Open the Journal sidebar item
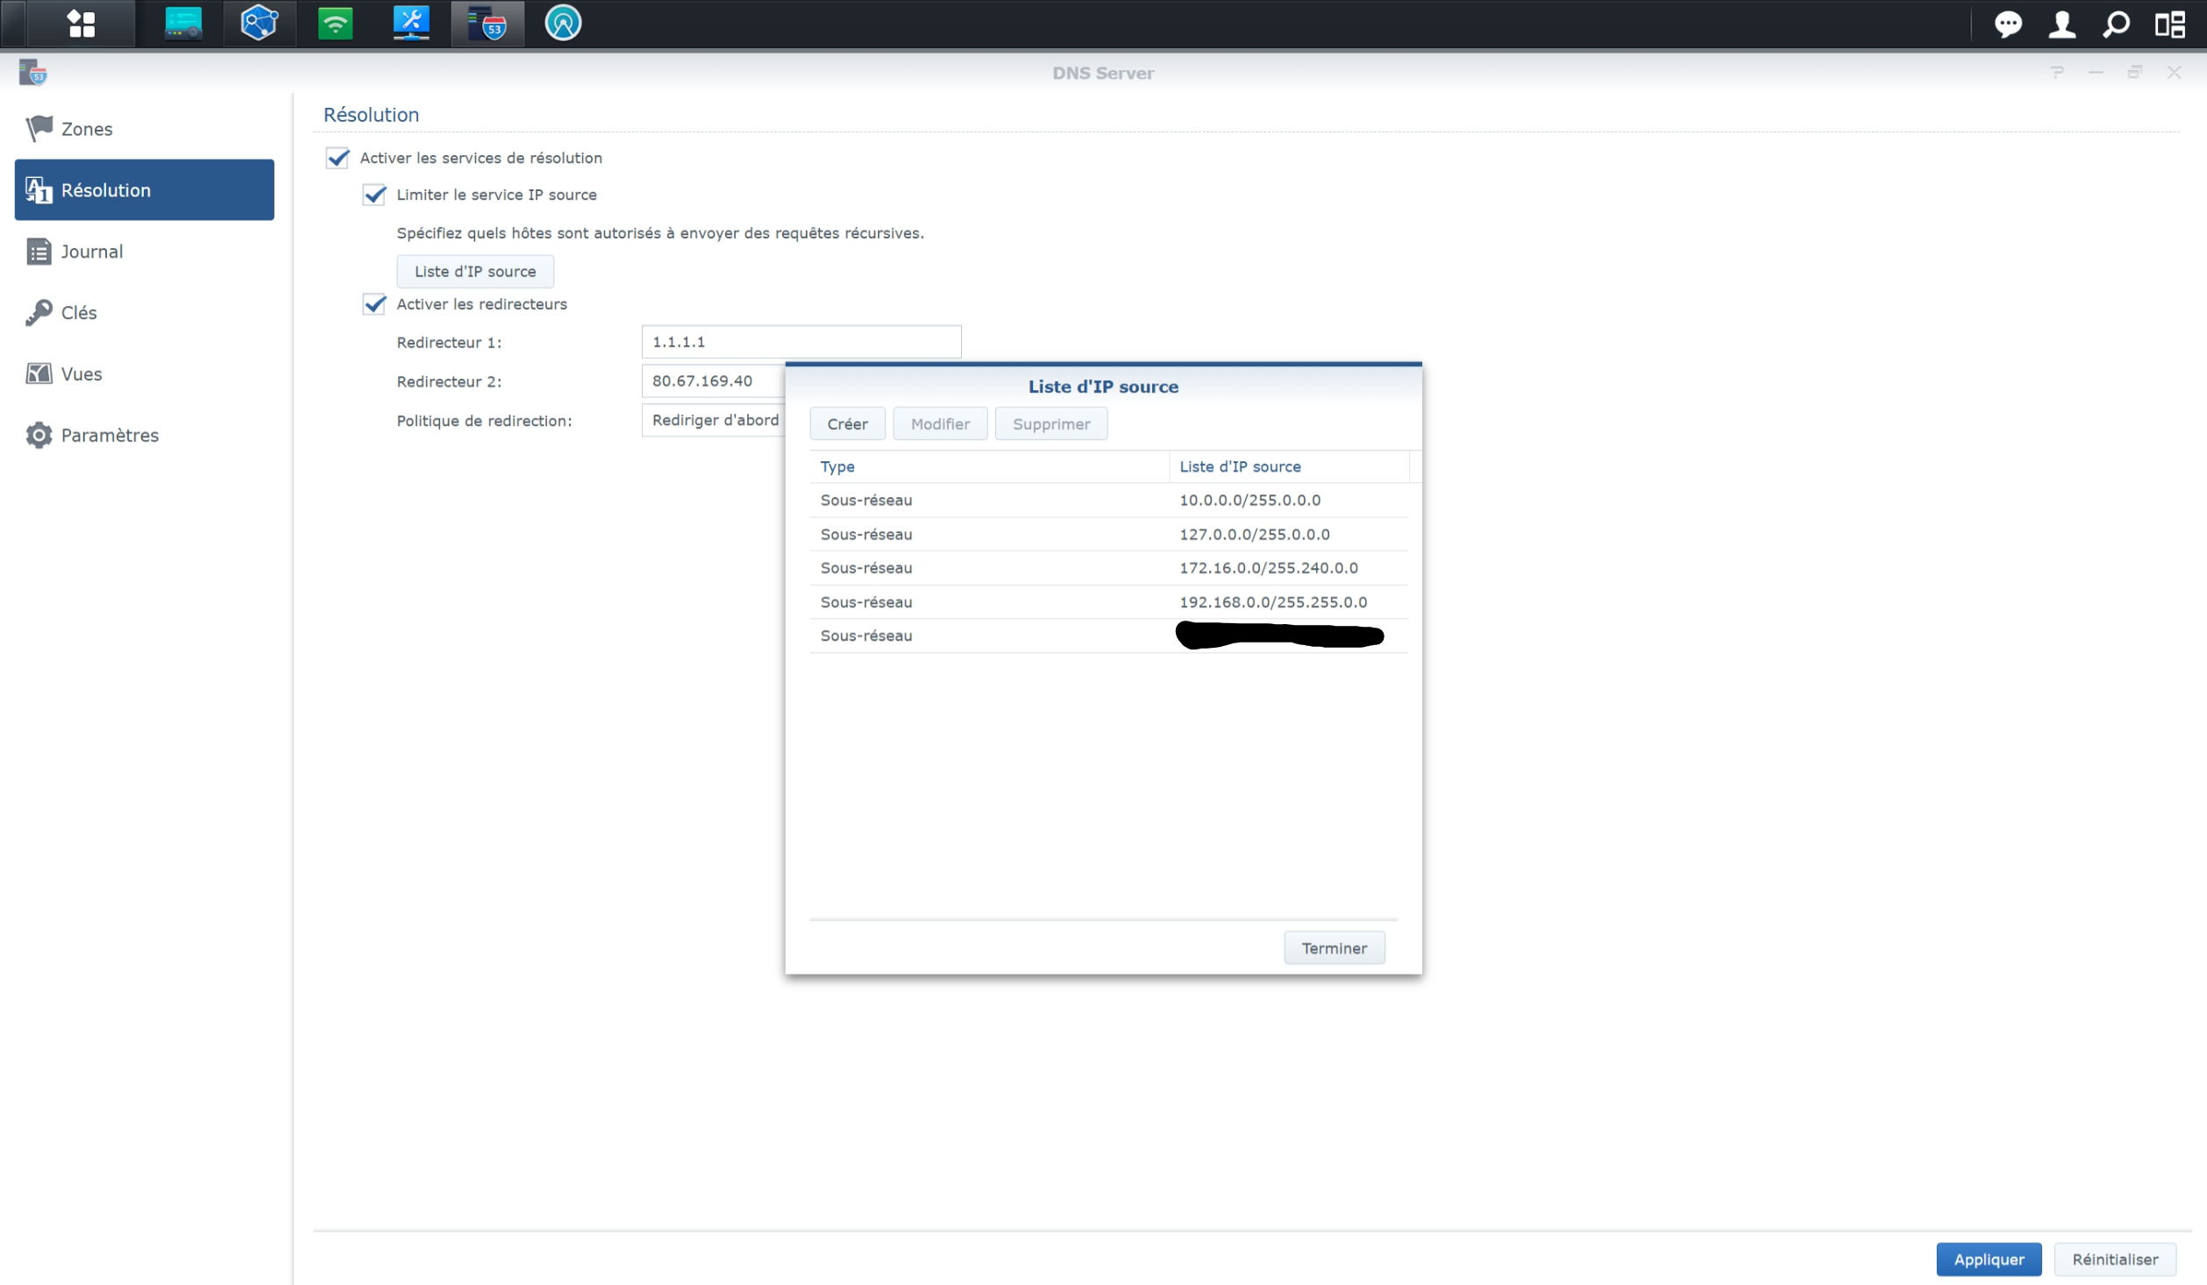Image resolution: width=2207 pixels, height=1285 pixels. click(x=91, y=252)
